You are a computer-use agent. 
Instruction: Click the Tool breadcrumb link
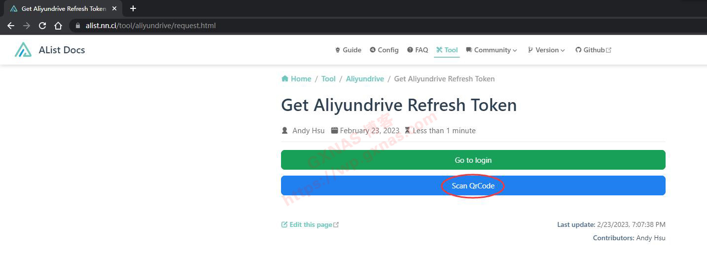[x=328, y=79]
